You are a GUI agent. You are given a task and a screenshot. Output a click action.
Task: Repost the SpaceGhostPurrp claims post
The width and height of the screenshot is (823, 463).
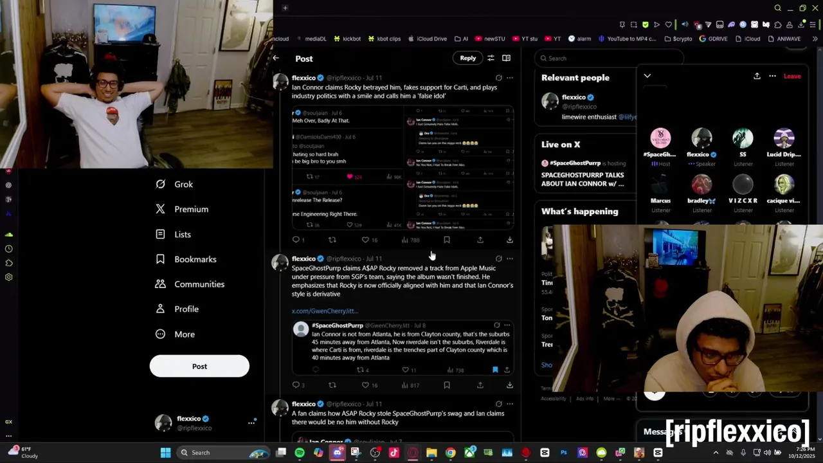(332, 385)
